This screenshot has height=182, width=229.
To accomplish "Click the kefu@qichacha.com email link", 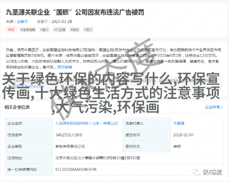I will 26,86.
